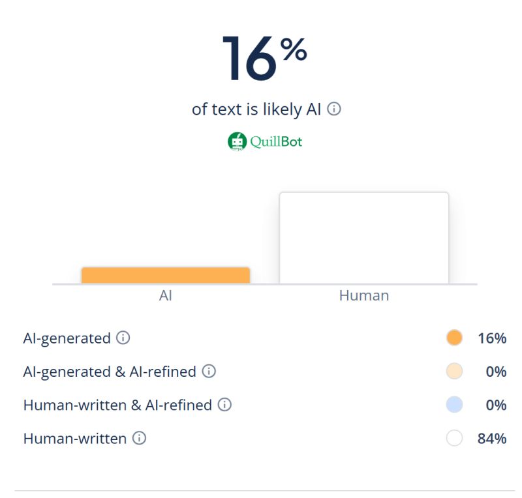Select the "Human-written" legend label
The image size is (522, 498).
click(x=74, y=439)
